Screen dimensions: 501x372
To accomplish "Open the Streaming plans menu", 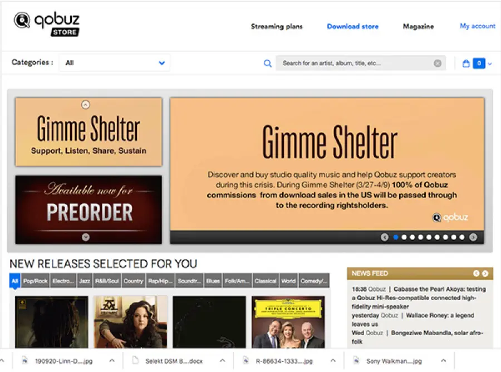I will [x=276, y=26].
